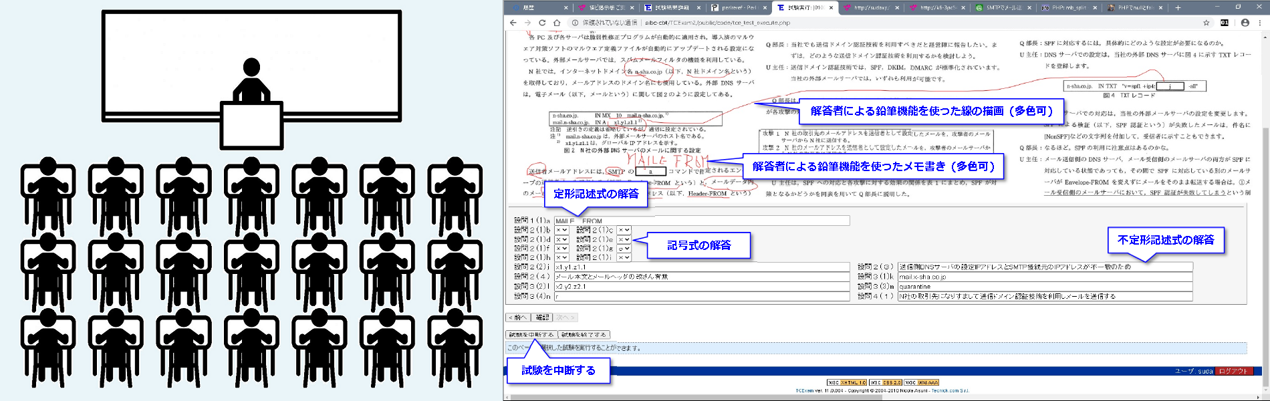Screen dimensions: 1270x401
Task: Expand the 設問2(1)g answer dropdown
Action: 624,249
